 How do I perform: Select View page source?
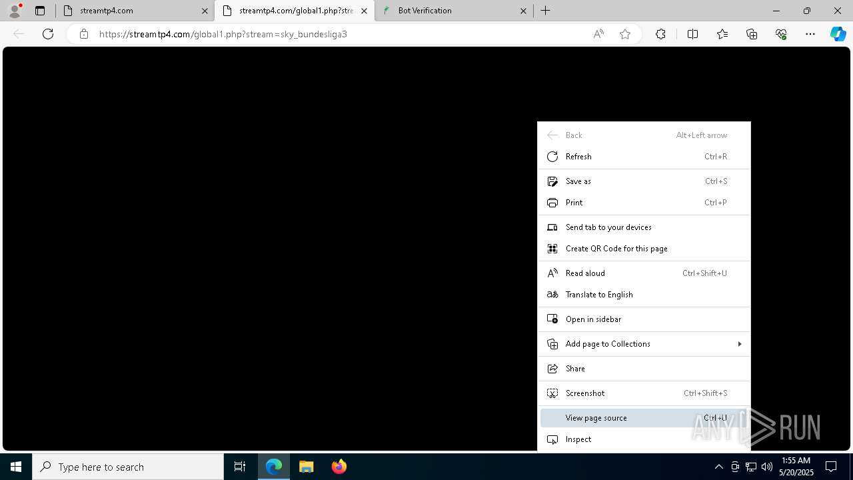click(x=644, y=418)
